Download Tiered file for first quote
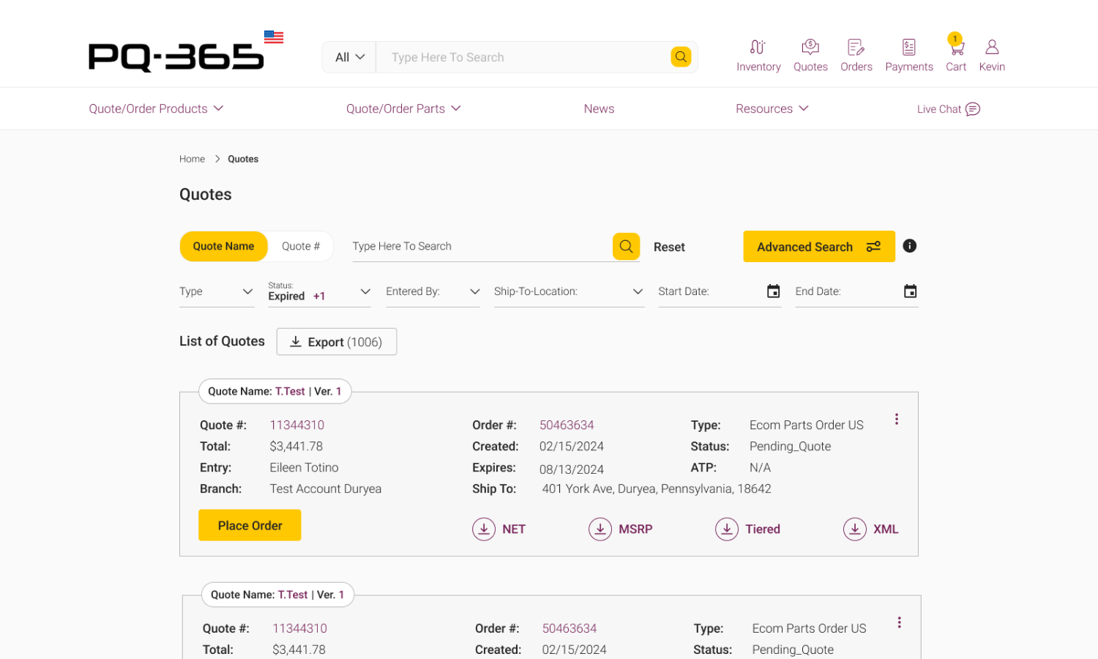 pos(747,529)
